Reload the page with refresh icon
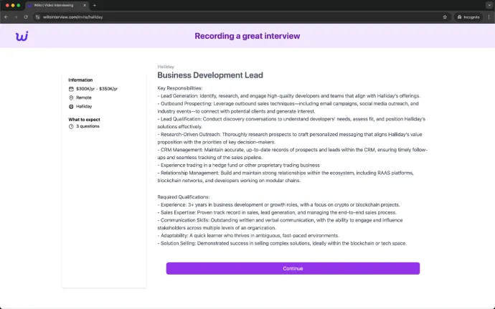The height and width of the screenshot is (309, 495). coord(26,17)
